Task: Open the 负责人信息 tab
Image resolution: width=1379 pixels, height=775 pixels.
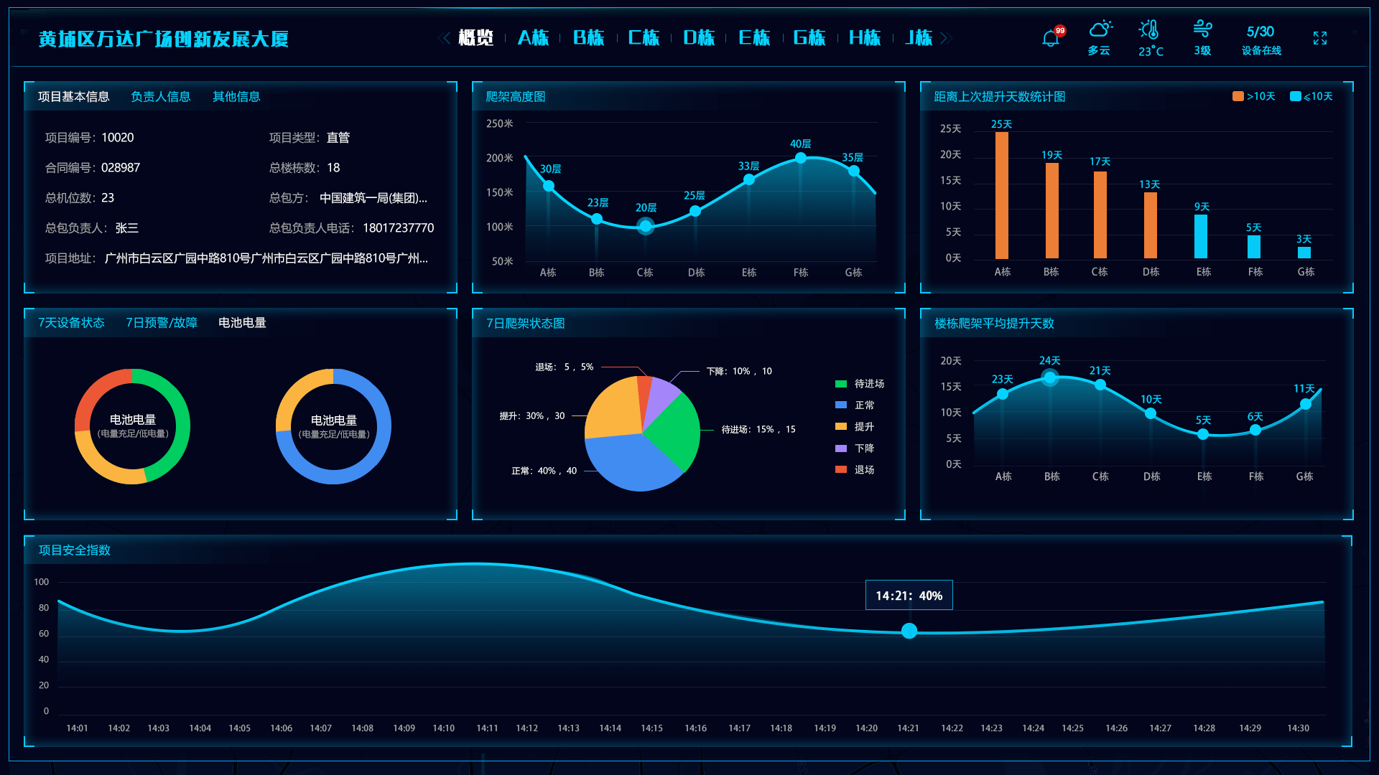Action: tap(161, 97)
